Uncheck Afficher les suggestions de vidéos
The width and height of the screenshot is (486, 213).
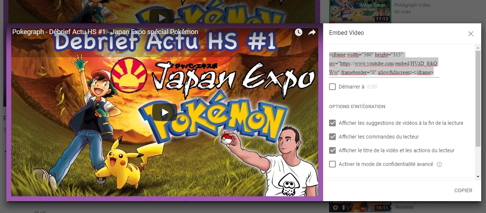(x=332, y=123)
